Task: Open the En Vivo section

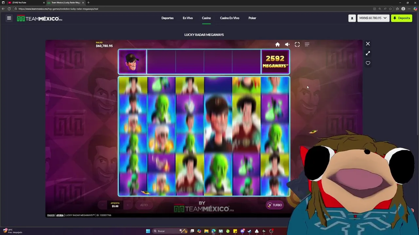Action: tap(188, 18)
